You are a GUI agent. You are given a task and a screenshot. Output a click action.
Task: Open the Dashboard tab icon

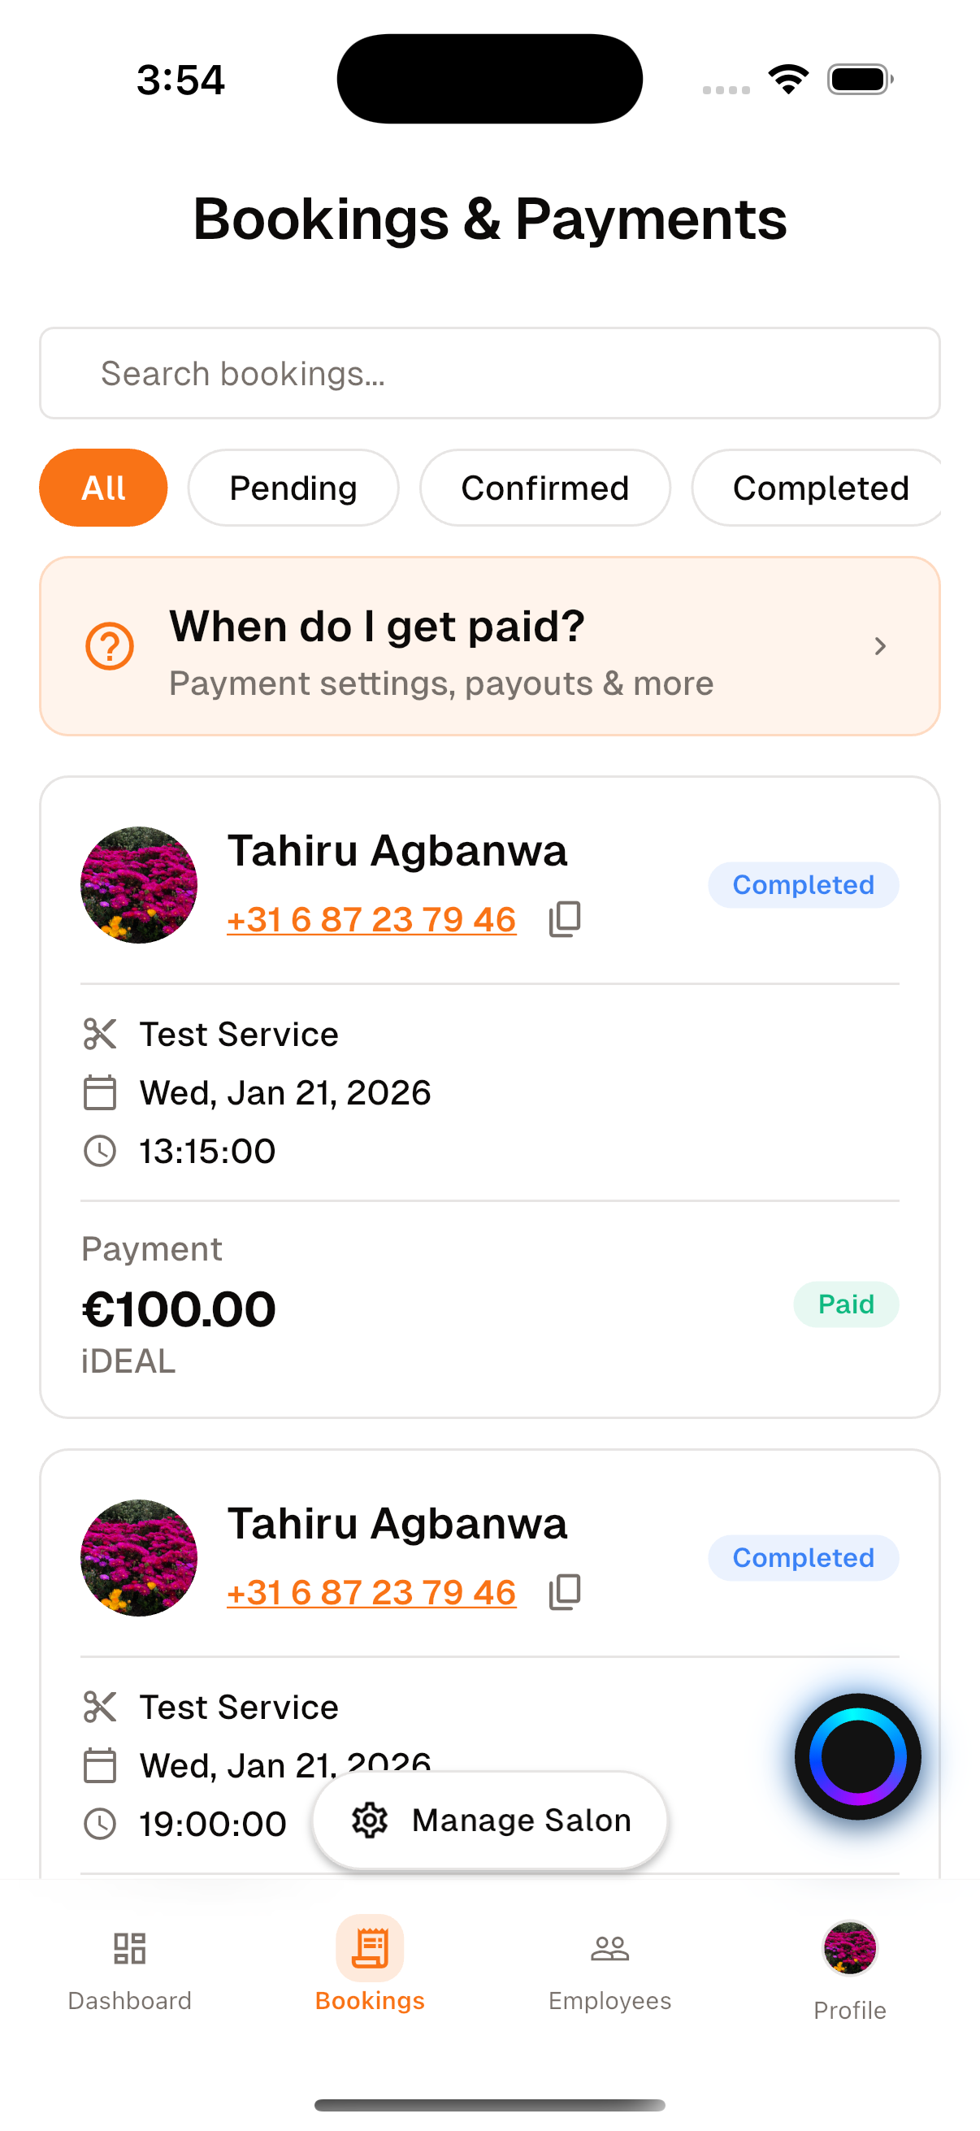pyautogui.click(x=130, y=1948)
